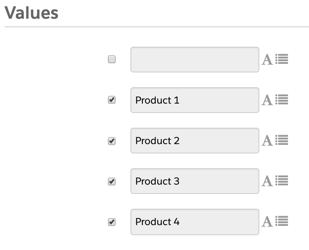The height and width of the screenshot is (250, 309).
Task: Focus the Product 1 text field
Action: pos(194,100)
